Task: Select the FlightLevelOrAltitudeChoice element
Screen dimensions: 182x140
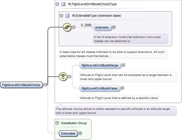Action: pyautogui.click(x=22, y=85)
